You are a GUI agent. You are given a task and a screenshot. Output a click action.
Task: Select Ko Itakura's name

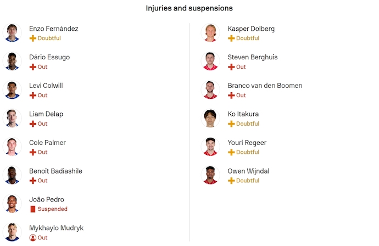point(243,114)
